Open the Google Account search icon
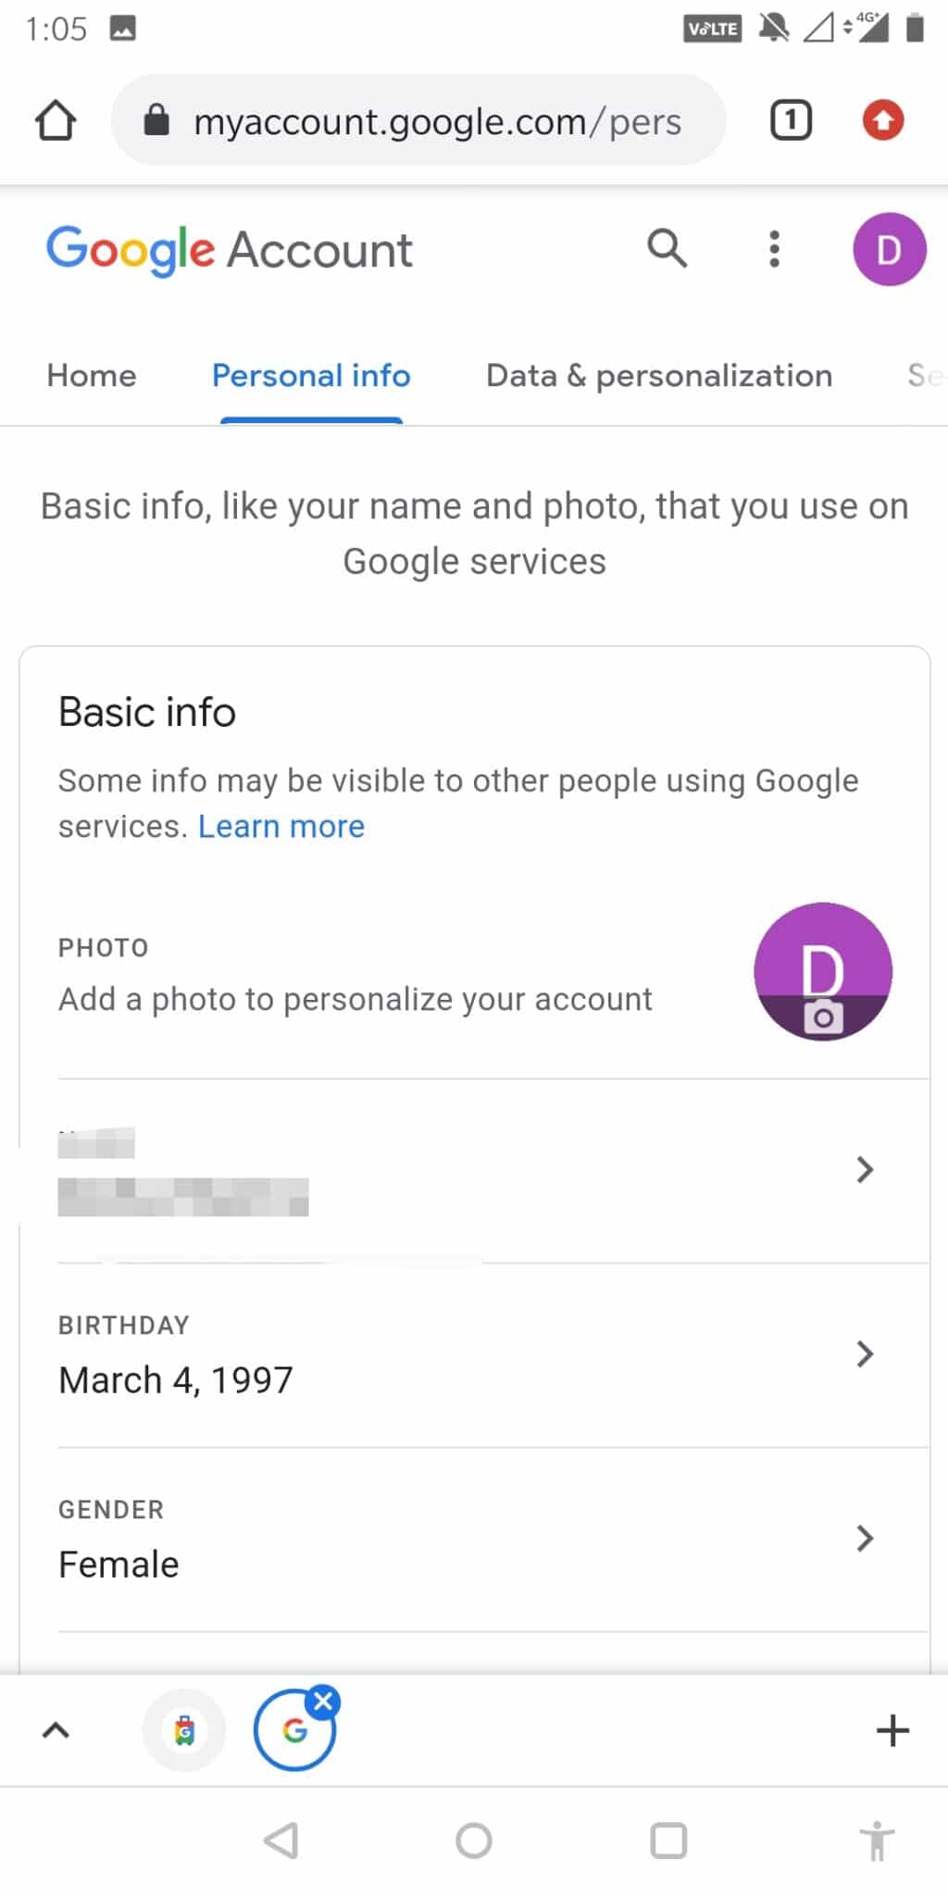 [x=666, y=248]
